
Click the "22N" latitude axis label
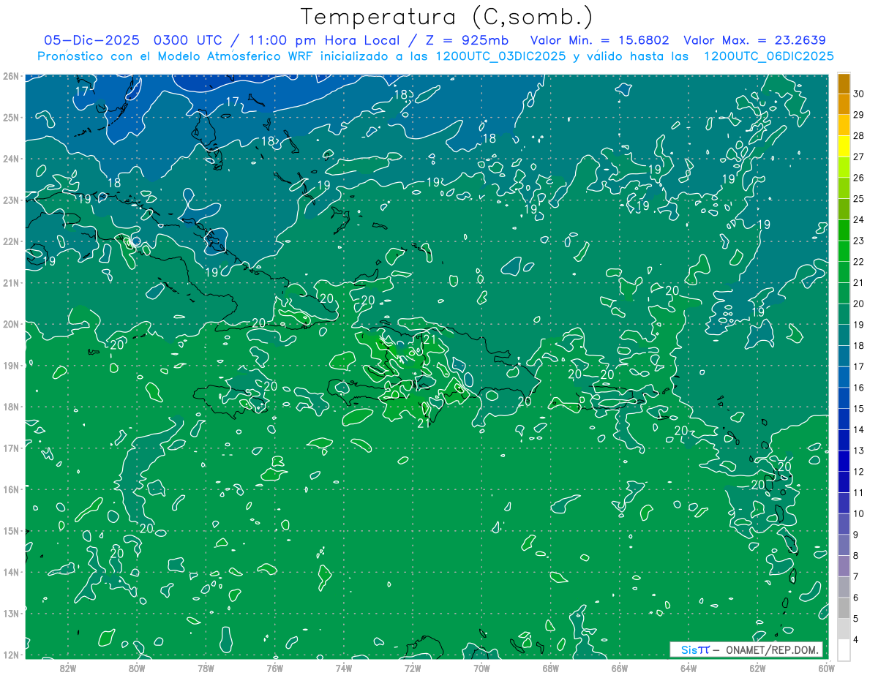[10, 241]
